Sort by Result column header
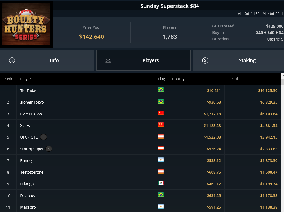The width and height of the screenshot is (284, 212). coord(234,79)
